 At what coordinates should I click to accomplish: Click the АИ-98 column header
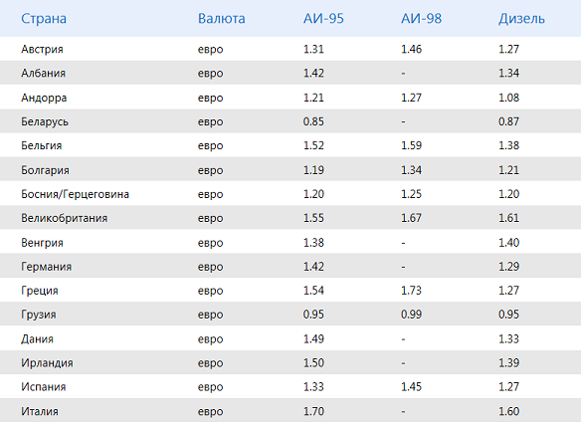[x=421, y=19]
